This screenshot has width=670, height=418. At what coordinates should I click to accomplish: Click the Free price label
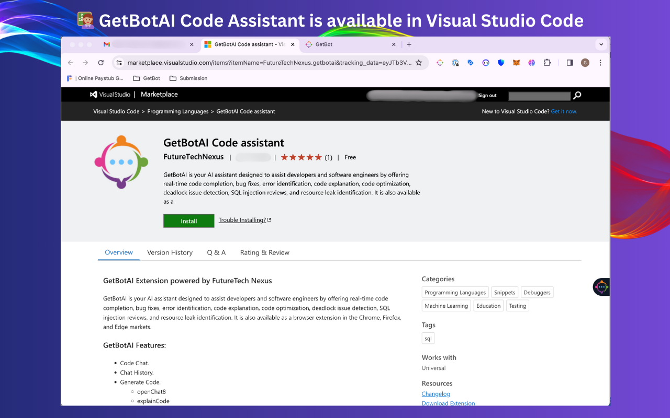[x=350, y=157]
